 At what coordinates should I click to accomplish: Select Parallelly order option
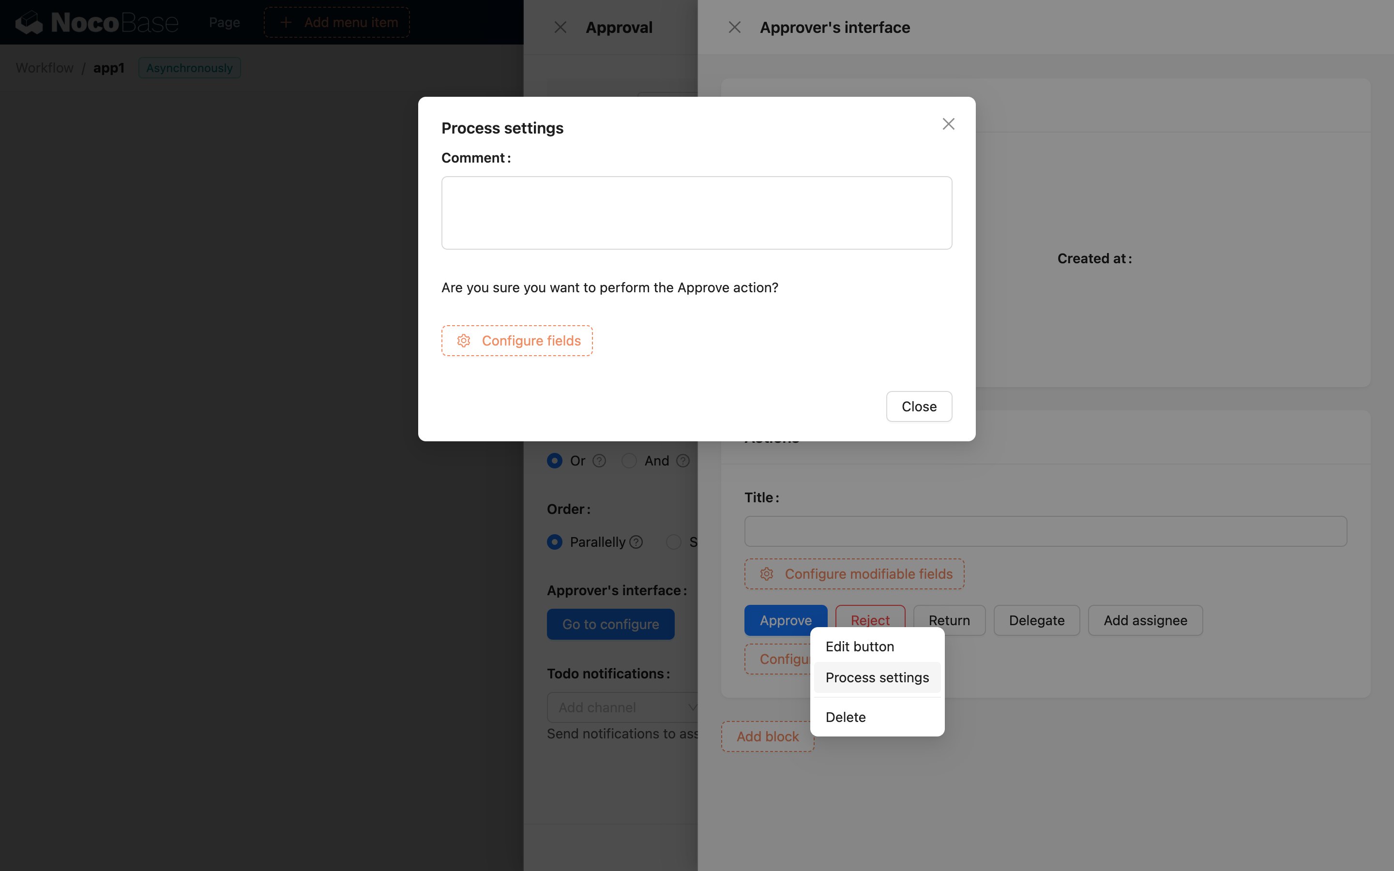(x=555, y=542)
